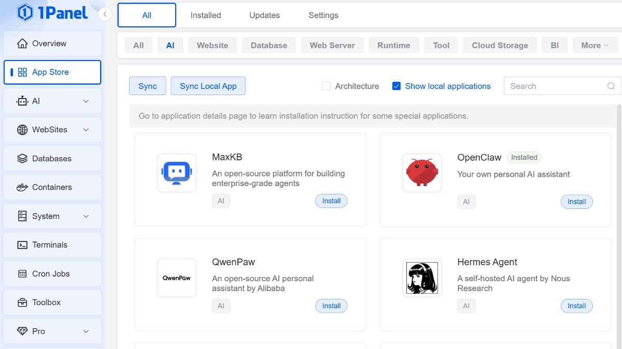
Task: Click the WebSites globe icon
Action: tap(22, 130)
